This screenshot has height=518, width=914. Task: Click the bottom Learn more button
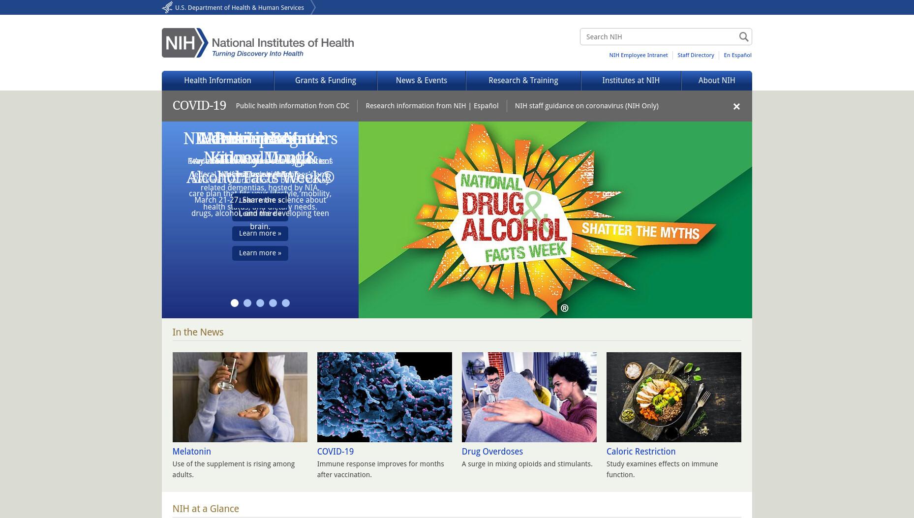tap(260, 253)
